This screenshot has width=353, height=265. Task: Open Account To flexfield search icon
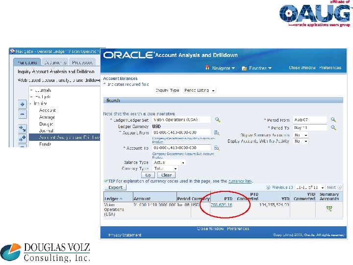217,148
